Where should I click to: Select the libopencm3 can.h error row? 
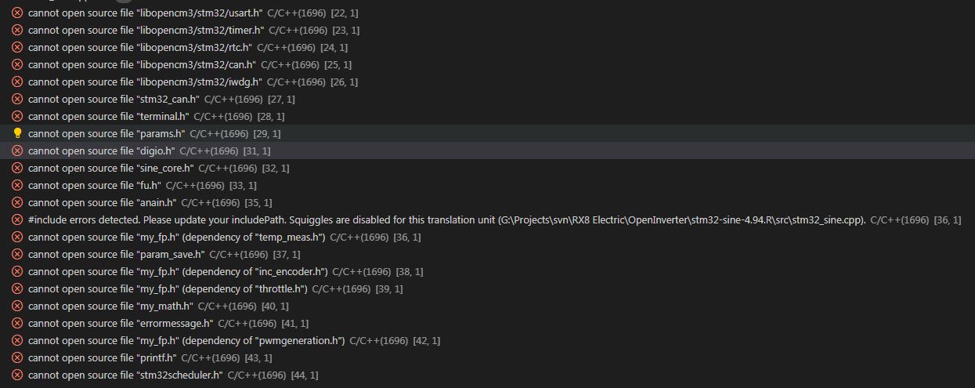pyautogui.click(x=142, y=65)
